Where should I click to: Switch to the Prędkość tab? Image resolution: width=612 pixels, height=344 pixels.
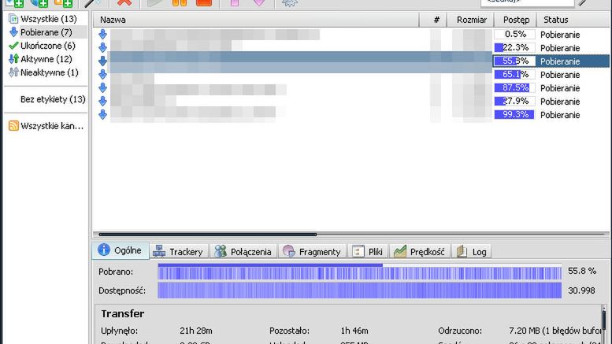(x=419, y=252)
